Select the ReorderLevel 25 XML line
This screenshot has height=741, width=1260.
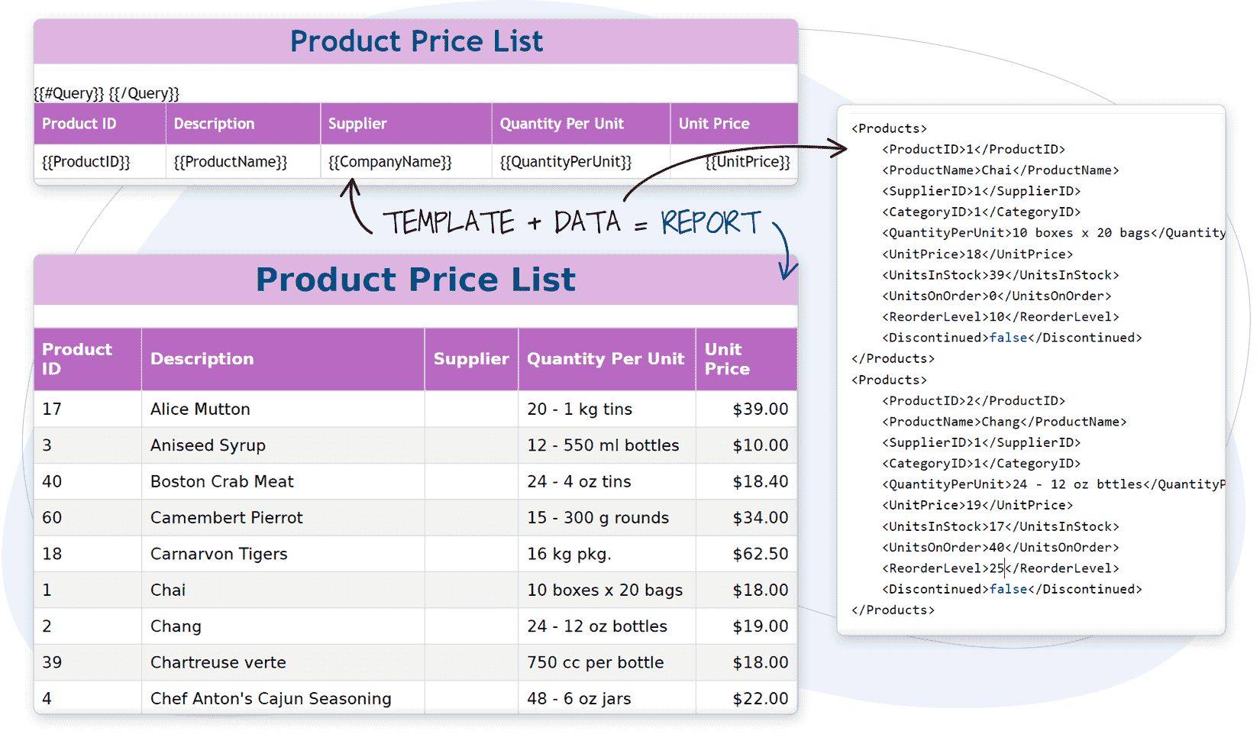coord(1000,568)
